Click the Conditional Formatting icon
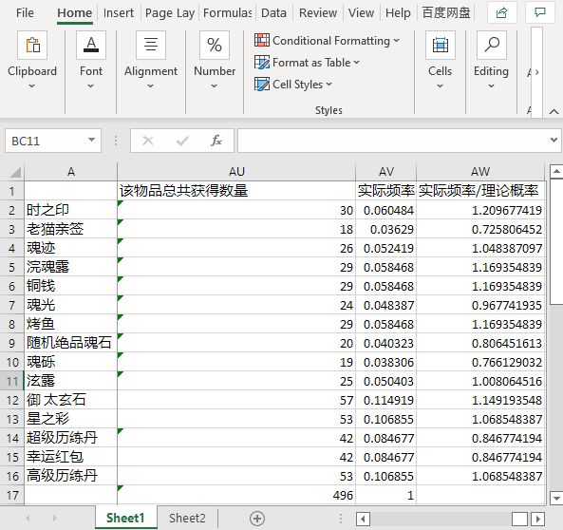Viewport: 563px width, 530px height. [262, 40]
